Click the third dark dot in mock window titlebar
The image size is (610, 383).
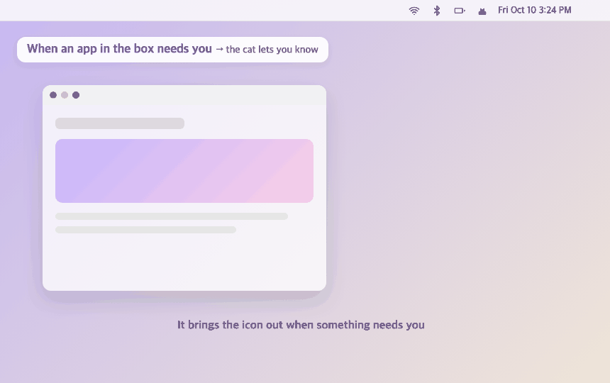(x=76, y=95)
